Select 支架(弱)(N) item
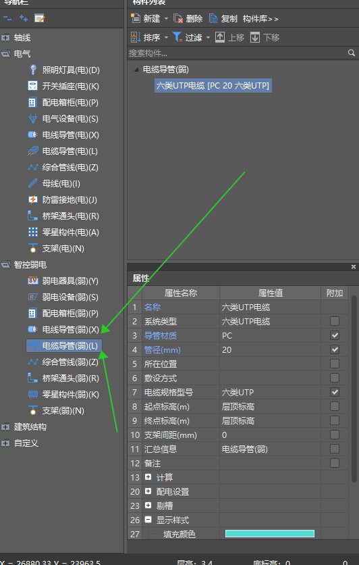This screenshot has width=359, height=565. point(56,410)
